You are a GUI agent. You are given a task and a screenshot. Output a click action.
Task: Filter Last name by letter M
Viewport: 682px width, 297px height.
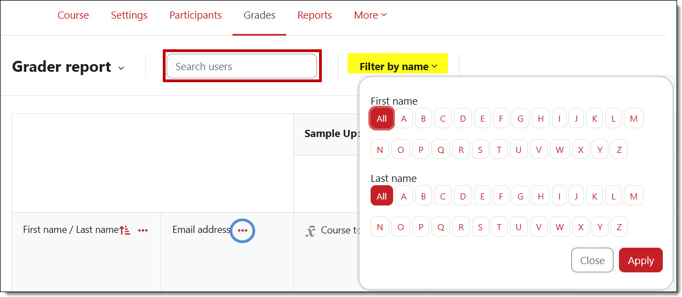coord(633,196)
